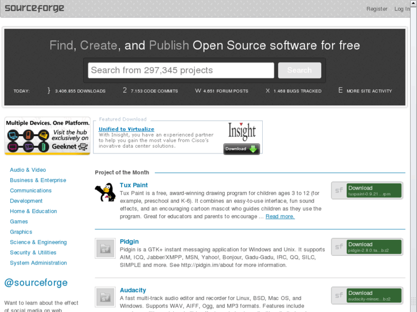Screen dimensions: 417x312
Task: Select the Audio & Video category
Action: coord(28,170)
